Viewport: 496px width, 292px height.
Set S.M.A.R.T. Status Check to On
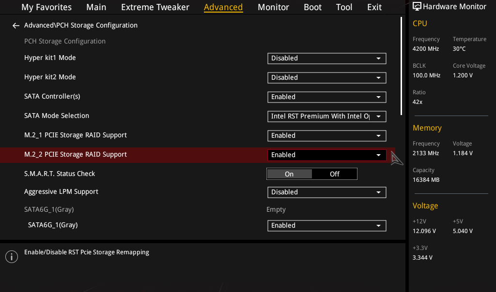click(x=289, y=174)
